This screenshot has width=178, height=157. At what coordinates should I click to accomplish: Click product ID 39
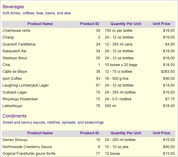point(98,31)
